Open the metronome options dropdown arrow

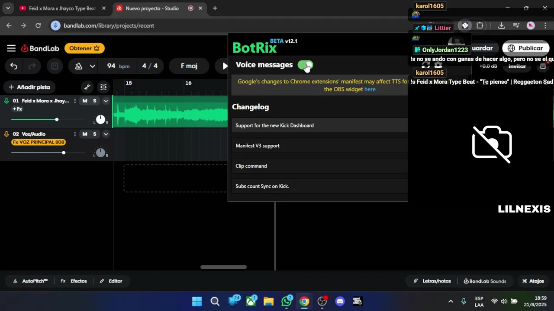(92, 66)
